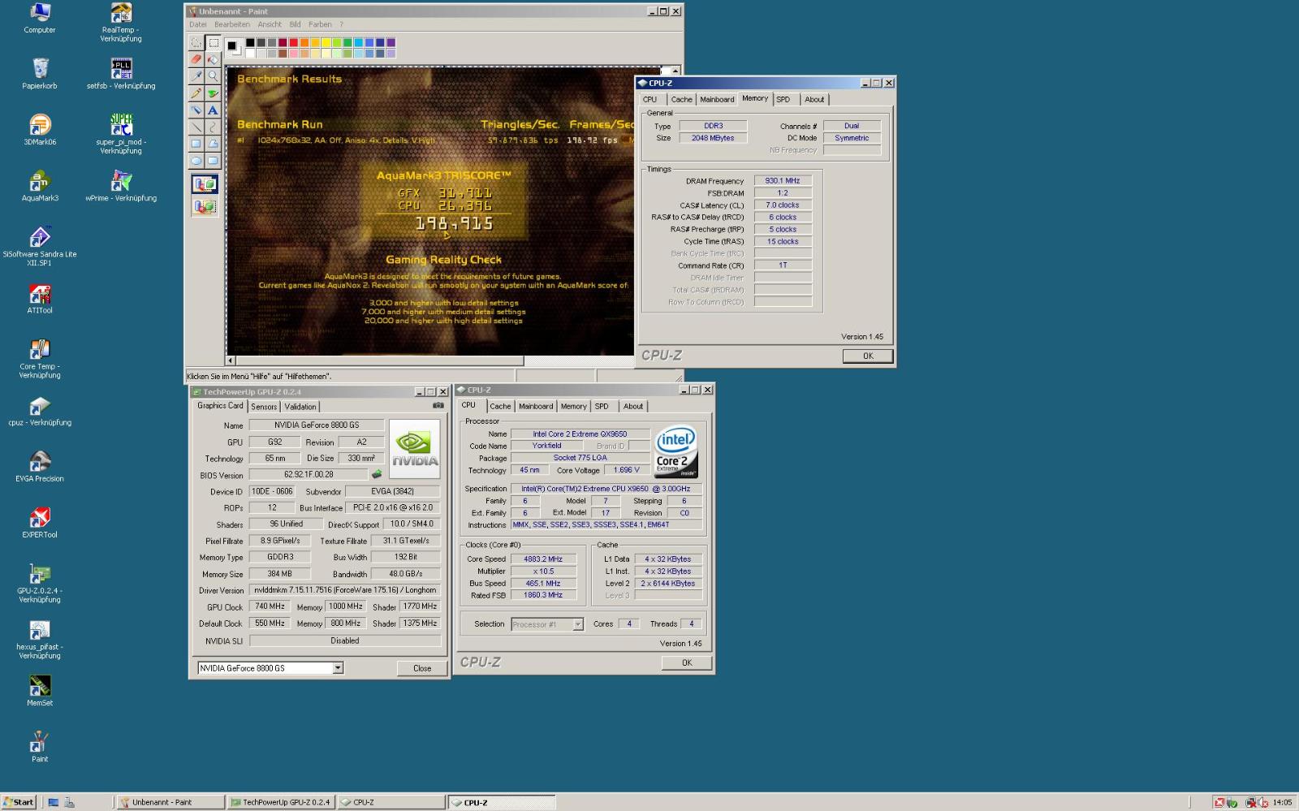Click the DRAM Frequency 930.1 MHz value
Viewport: 1299px width, 811px height.
783,180
